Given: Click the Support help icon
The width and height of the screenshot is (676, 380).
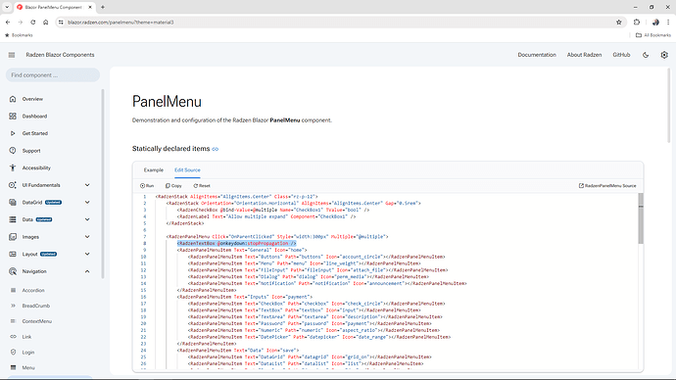Looking at the screenshot, I should [13, 151].
